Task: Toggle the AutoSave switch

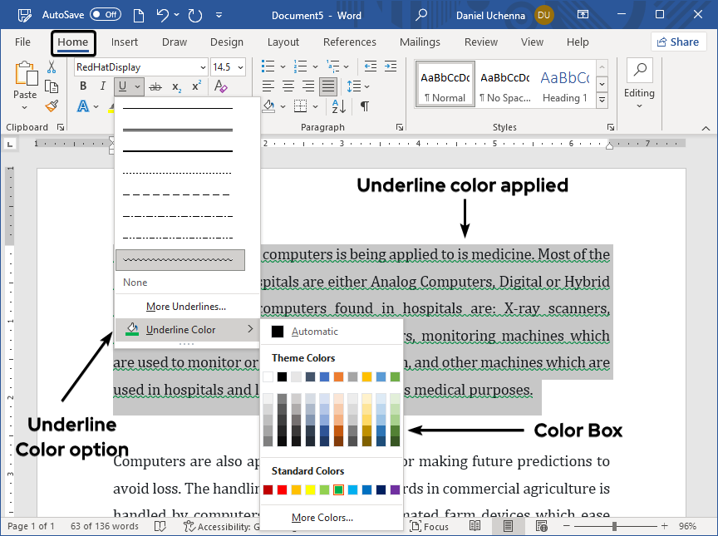Action: [106, 15]
